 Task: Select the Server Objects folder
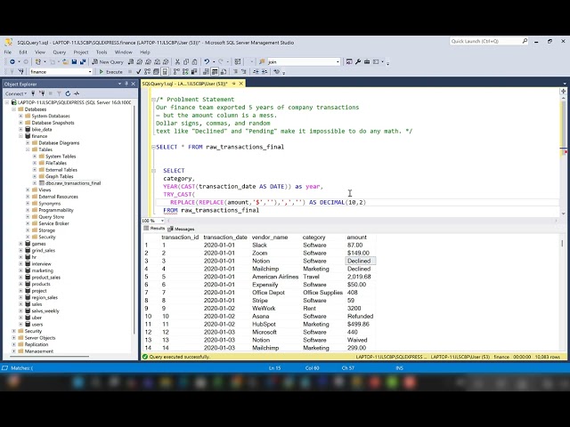pyautogui.click(x=40, y=338)
